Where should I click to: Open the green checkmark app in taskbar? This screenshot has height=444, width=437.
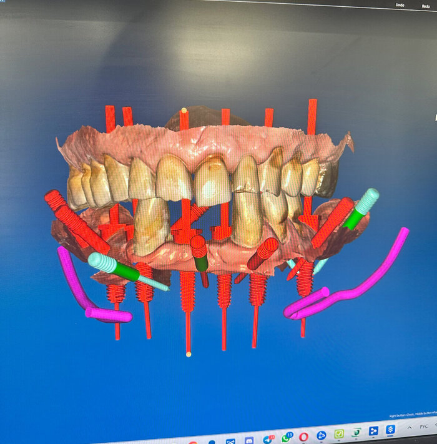[339, 433]
